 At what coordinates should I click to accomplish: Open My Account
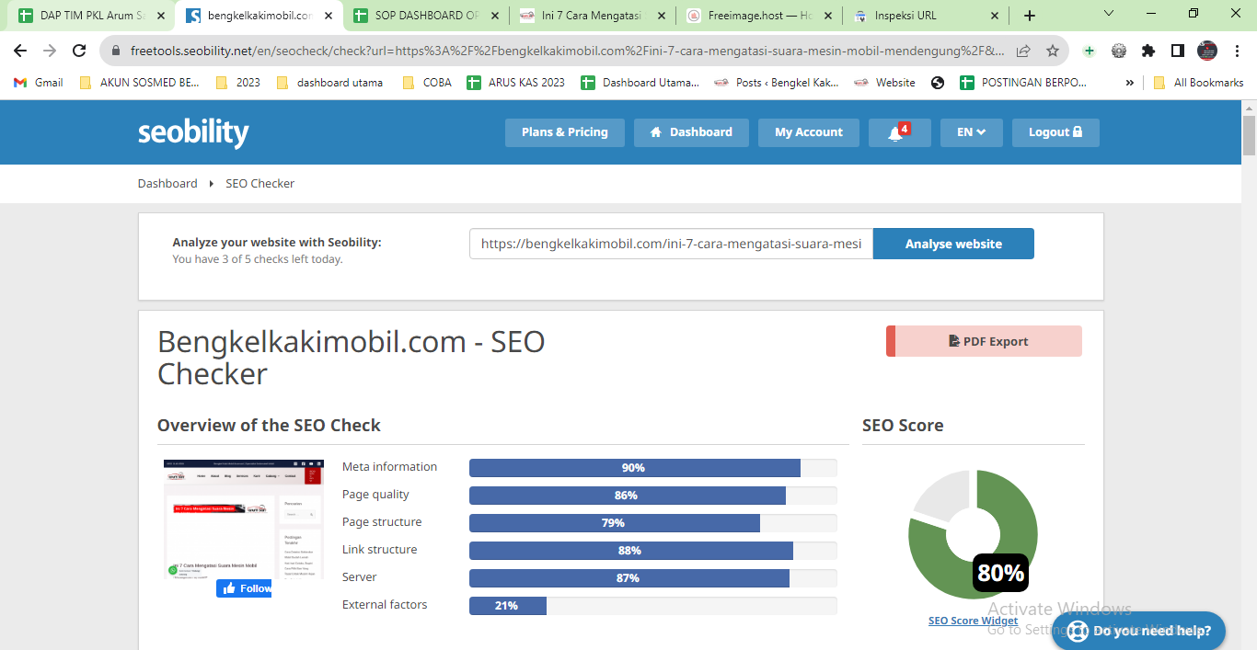click(808, 132)
